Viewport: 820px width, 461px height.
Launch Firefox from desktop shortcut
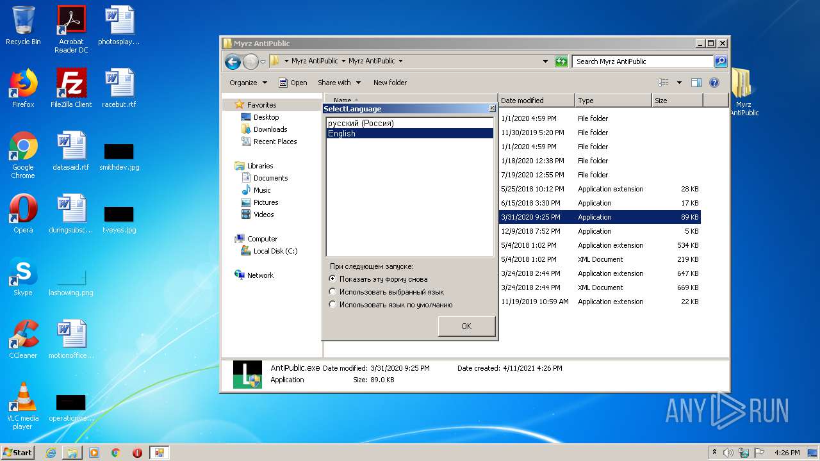[23, 88]
